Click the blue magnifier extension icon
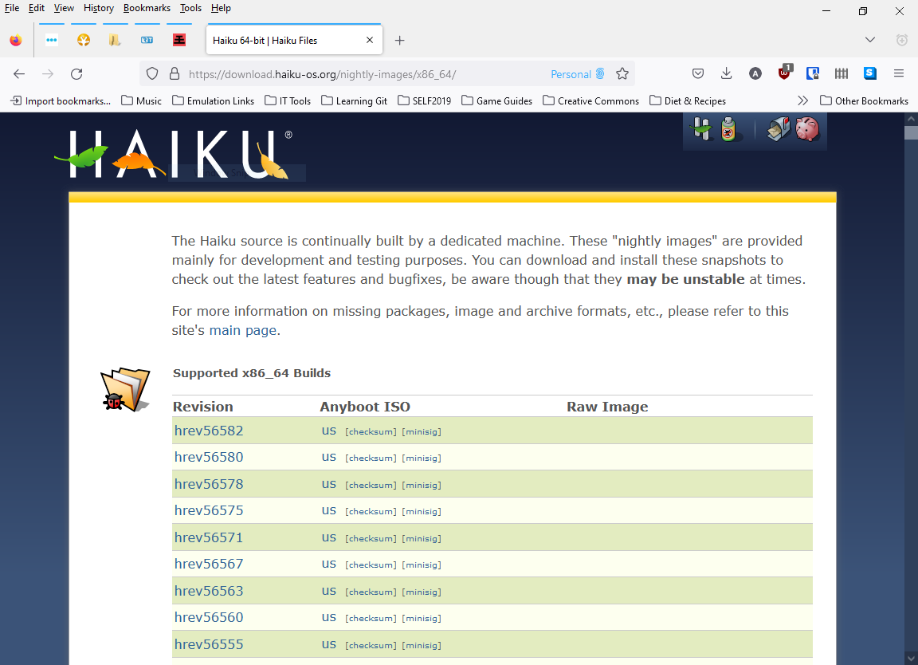The height and width of the screenshot is (665, 918). 813,74
